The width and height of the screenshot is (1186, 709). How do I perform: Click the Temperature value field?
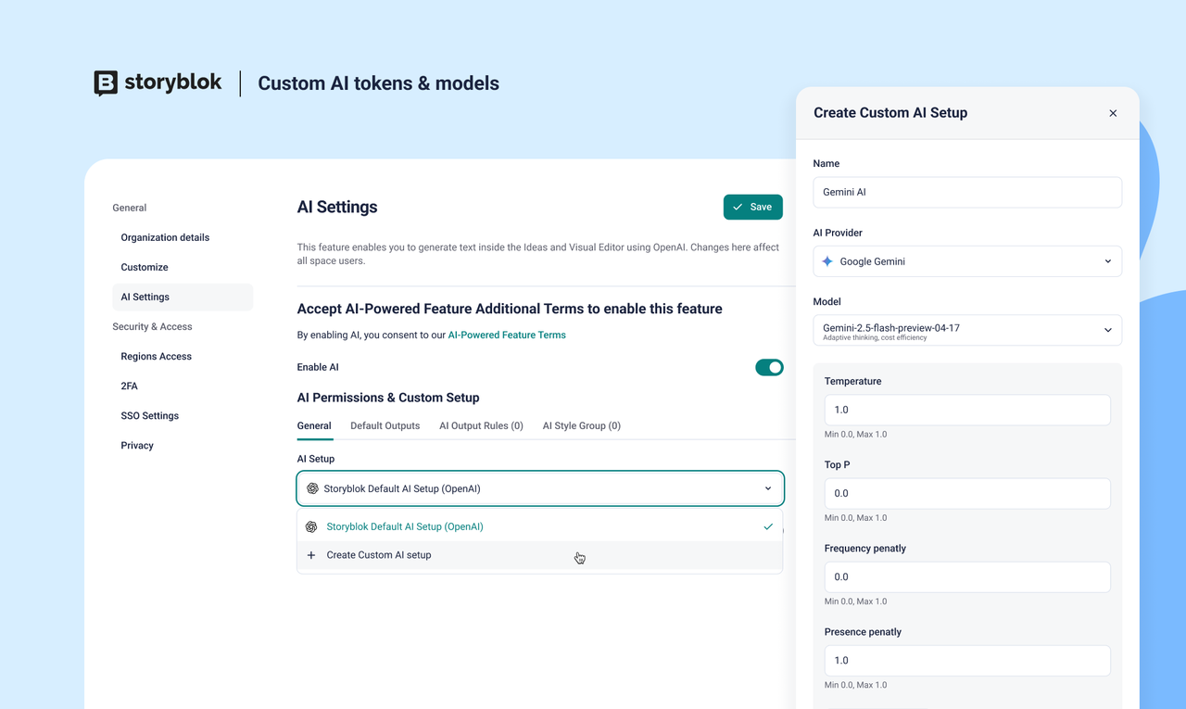click(x=967, y=410)
